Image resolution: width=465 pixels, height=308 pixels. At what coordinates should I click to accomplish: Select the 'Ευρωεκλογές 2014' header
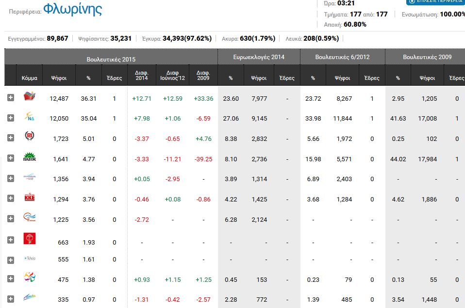point(259,57)
